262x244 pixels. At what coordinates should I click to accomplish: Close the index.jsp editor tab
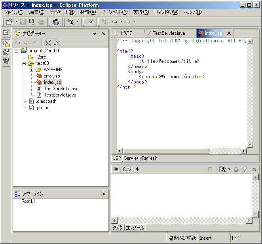click(229, 33)
